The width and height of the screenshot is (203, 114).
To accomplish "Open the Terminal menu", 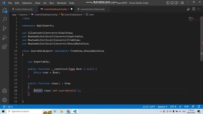I will point(61,3).
